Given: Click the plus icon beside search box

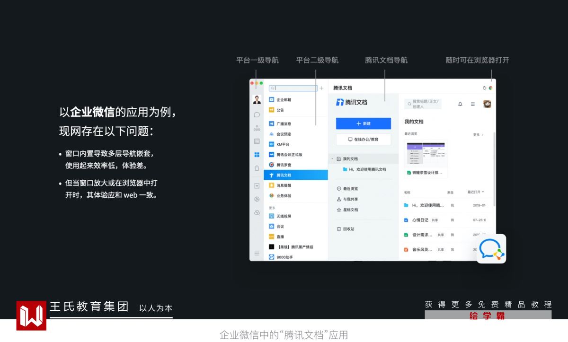Looking at the screenshot, I should (322, 88).
